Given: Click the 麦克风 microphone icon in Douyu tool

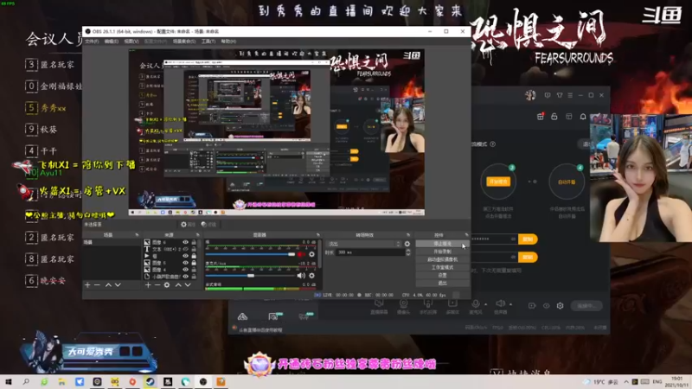Looking at the screenshot, I should point(475,303).
